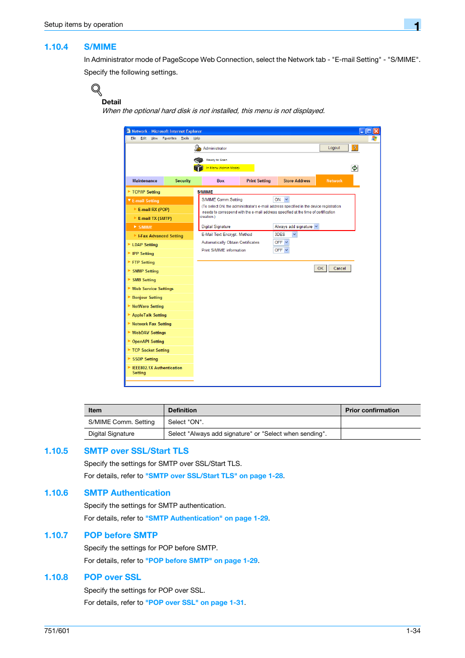Switch to the Store Address tab

297,181
